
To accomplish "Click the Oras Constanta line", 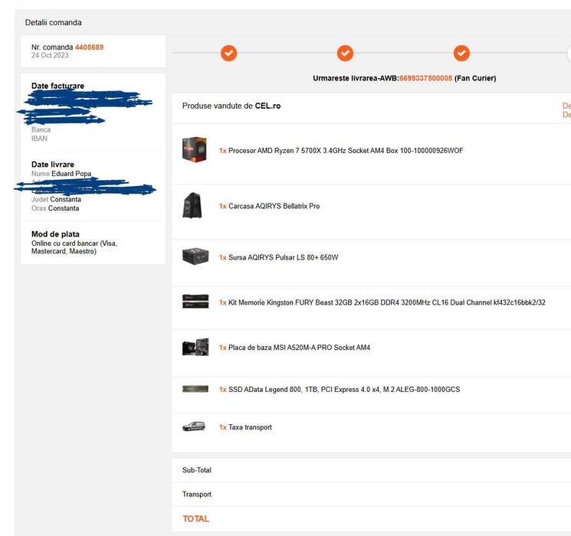I will 55,208.
